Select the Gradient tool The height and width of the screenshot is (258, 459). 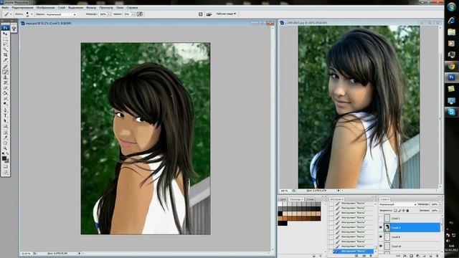5,93
